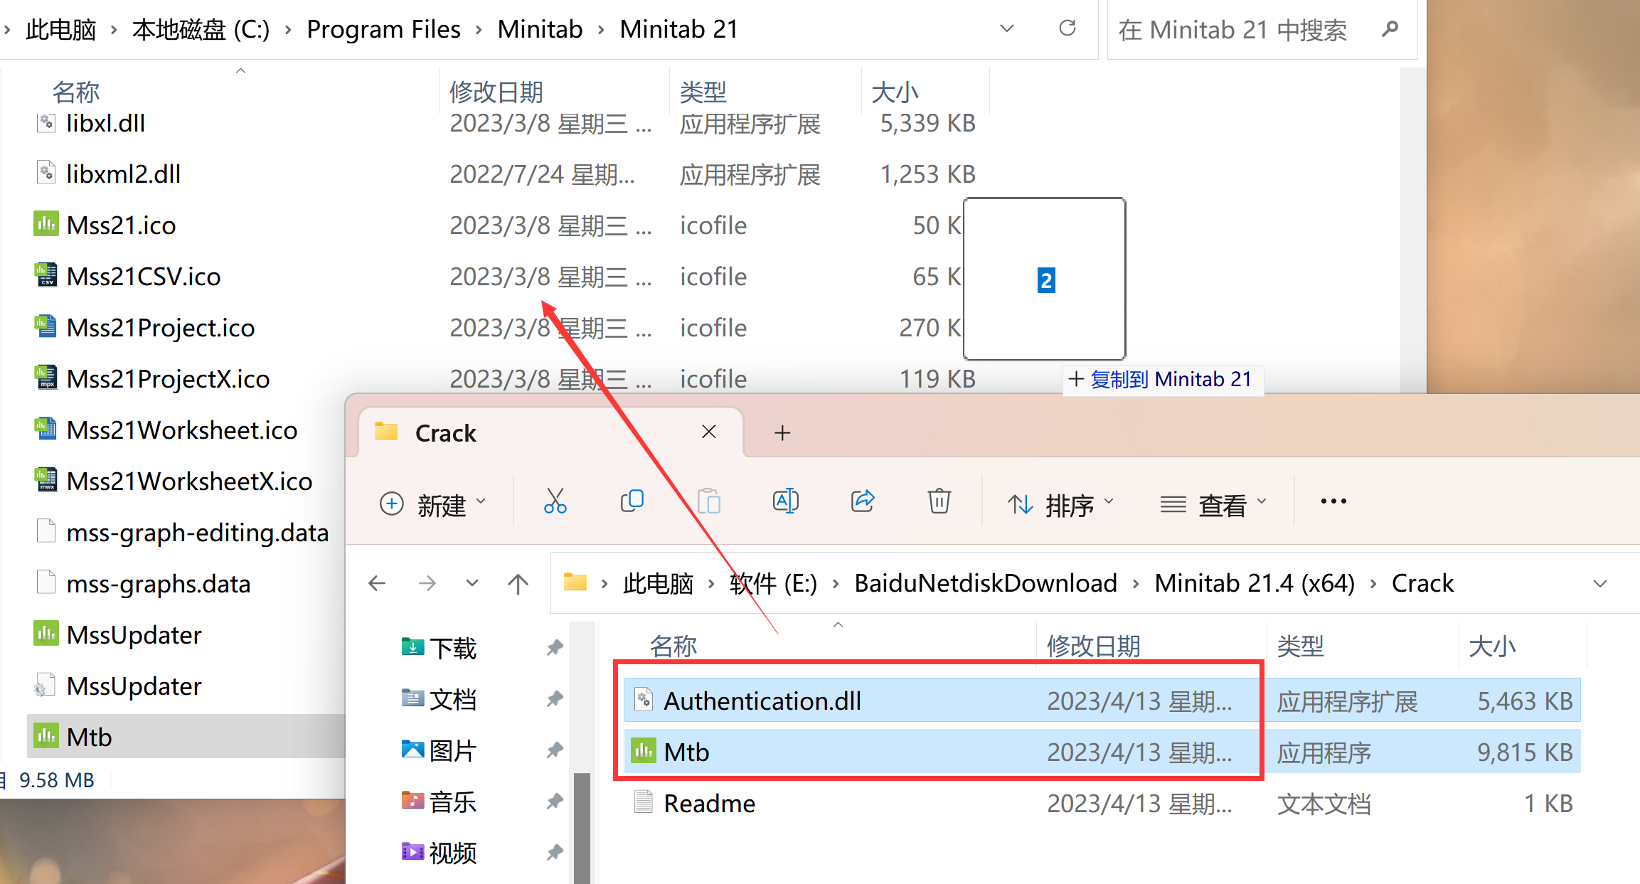Viewport: 1640px width, 884px height.
Task: Expand the Crack address bar history dropdown
Action: (1600, 584)
